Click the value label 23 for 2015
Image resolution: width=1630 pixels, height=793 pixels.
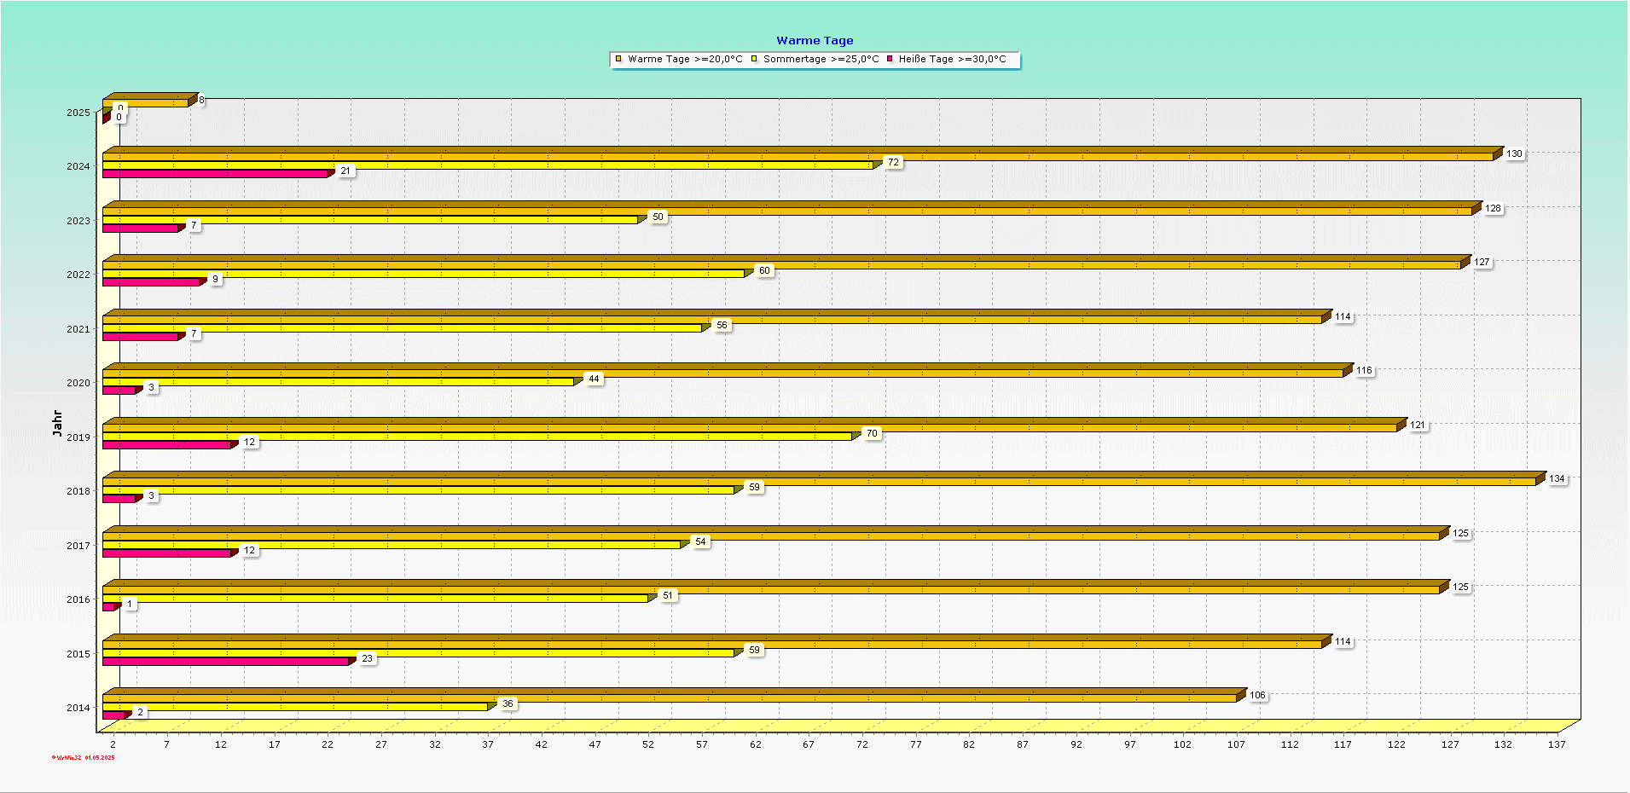click(x=367, y=659)
